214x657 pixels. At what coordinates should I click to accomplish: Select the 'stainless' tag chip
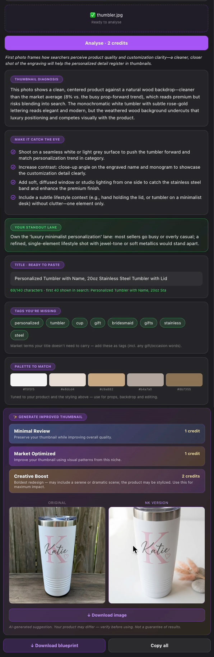pyautogui.click(x=172, y=323)
